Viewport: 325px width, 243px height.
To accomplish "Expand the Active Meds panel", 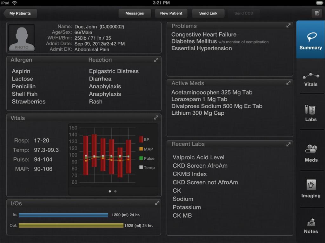I will (x=288, y=83).
